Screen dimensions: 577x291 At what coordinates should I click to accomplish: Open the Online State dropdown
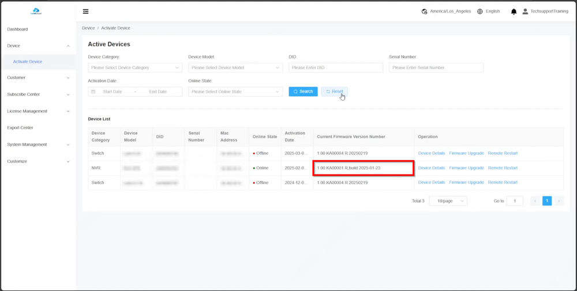(x=235, y=92)
